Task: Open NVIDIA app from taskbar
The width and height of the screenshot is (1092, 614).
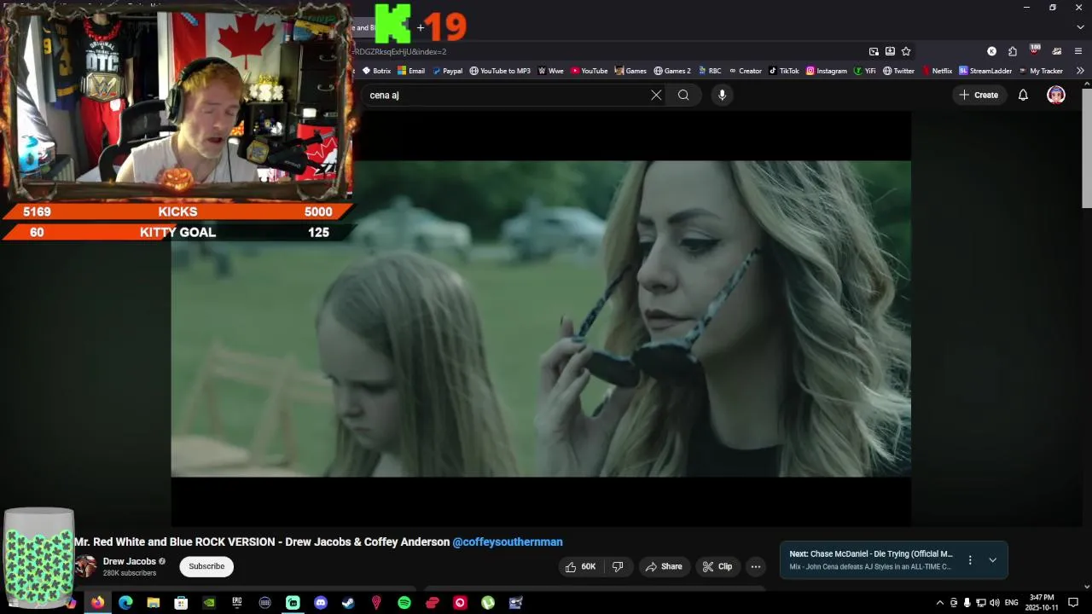Action: 209,603
